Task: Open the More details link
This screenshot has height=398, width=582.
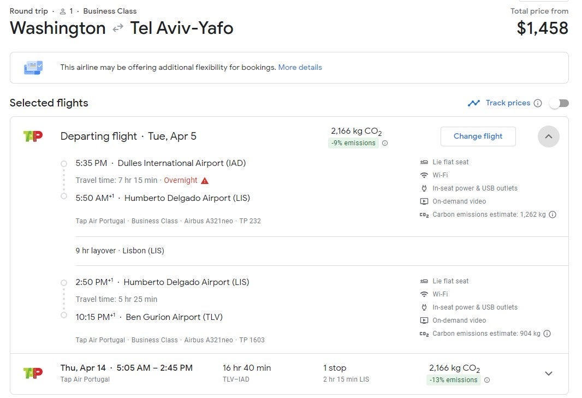Action: [x=300, y=68]
